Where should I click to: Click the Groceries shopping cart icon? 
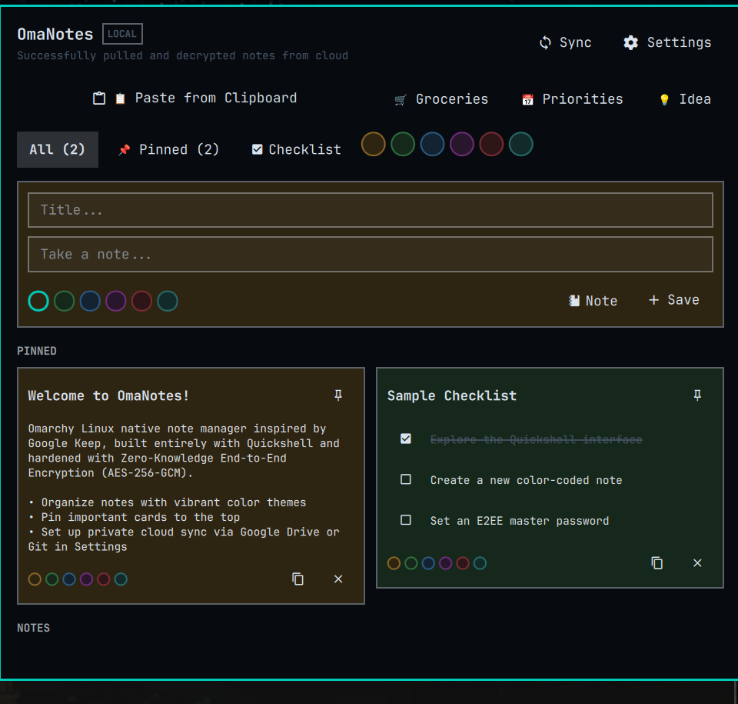pyautogui.click(x=401, y=100)
